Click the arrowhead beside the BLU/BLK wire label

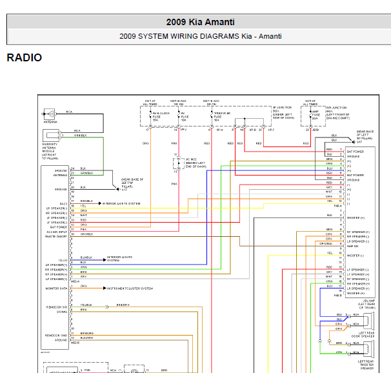click(x=105, y=260)
